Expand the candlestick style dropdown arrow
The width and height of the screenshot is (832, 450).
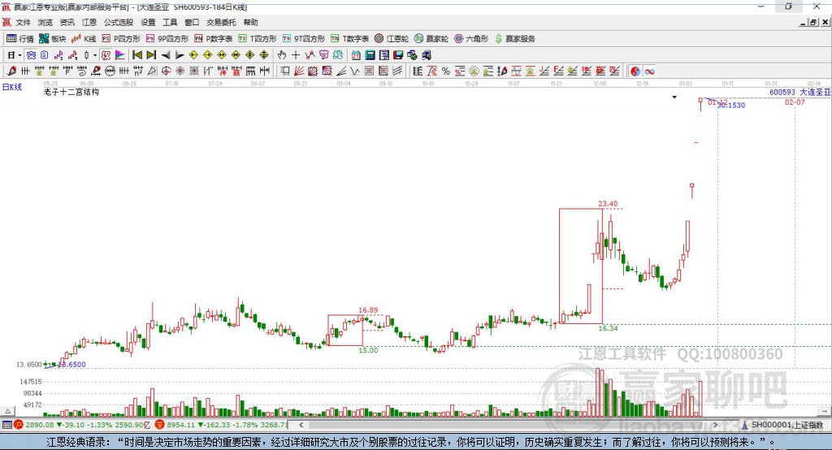click(x=95, y=55)
